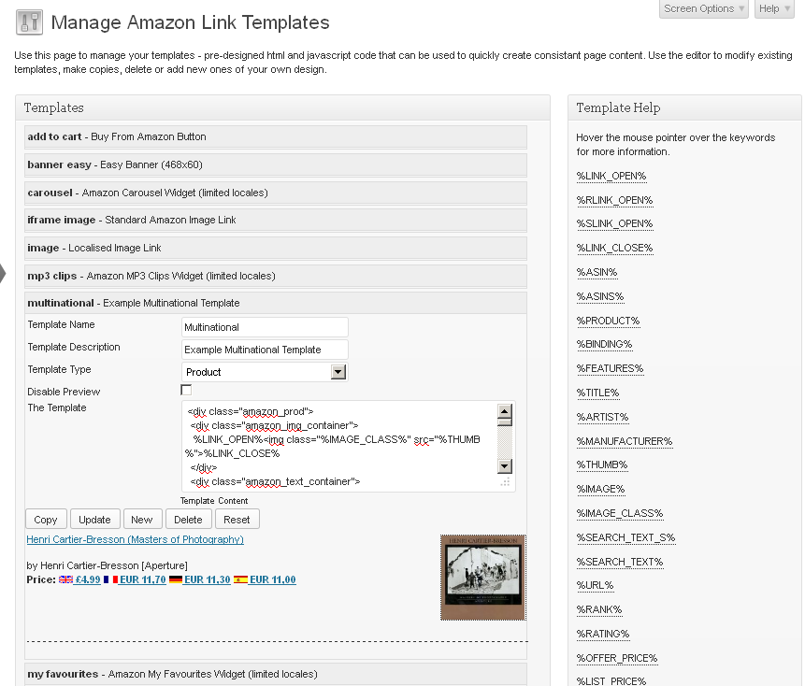The image size is (805, 686).
Task: Open the Template Type dropdown
Action: (265, 372)
